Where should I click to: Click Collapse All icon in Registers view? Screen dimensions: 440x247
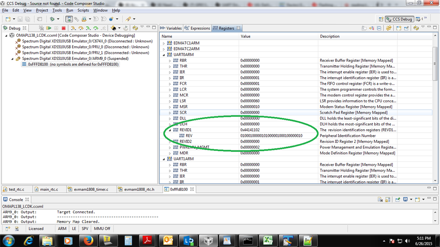[x=379, y=28]
